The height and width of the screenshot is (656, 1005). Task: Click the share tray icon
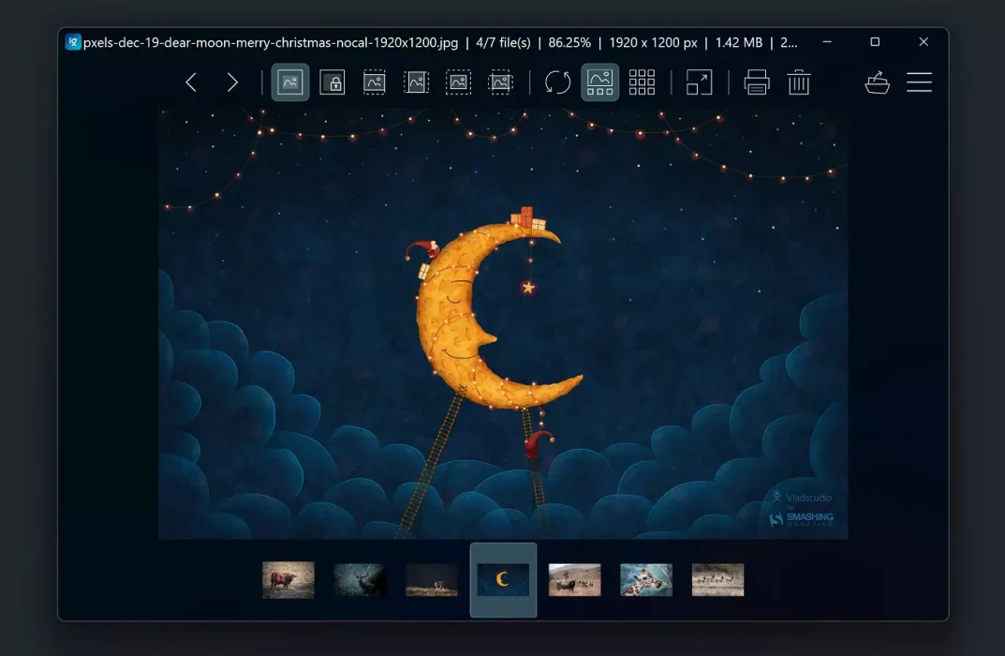click(x=878, y=82)
